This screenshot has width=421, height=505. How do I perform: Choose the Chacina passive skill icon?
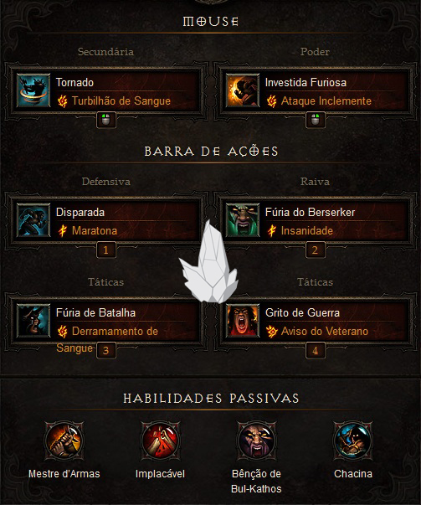pos(352,441)
